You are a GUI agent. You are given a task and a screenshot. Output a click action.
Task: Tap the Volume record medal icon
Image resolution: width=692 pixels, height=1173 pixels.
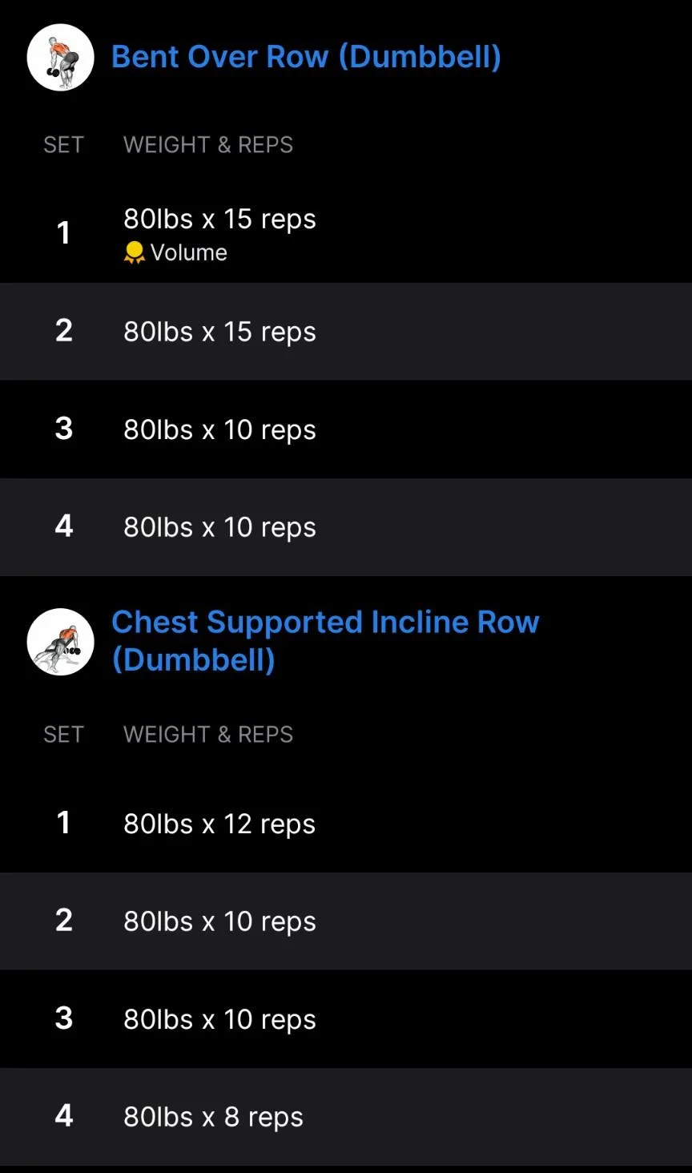(134, 253)
